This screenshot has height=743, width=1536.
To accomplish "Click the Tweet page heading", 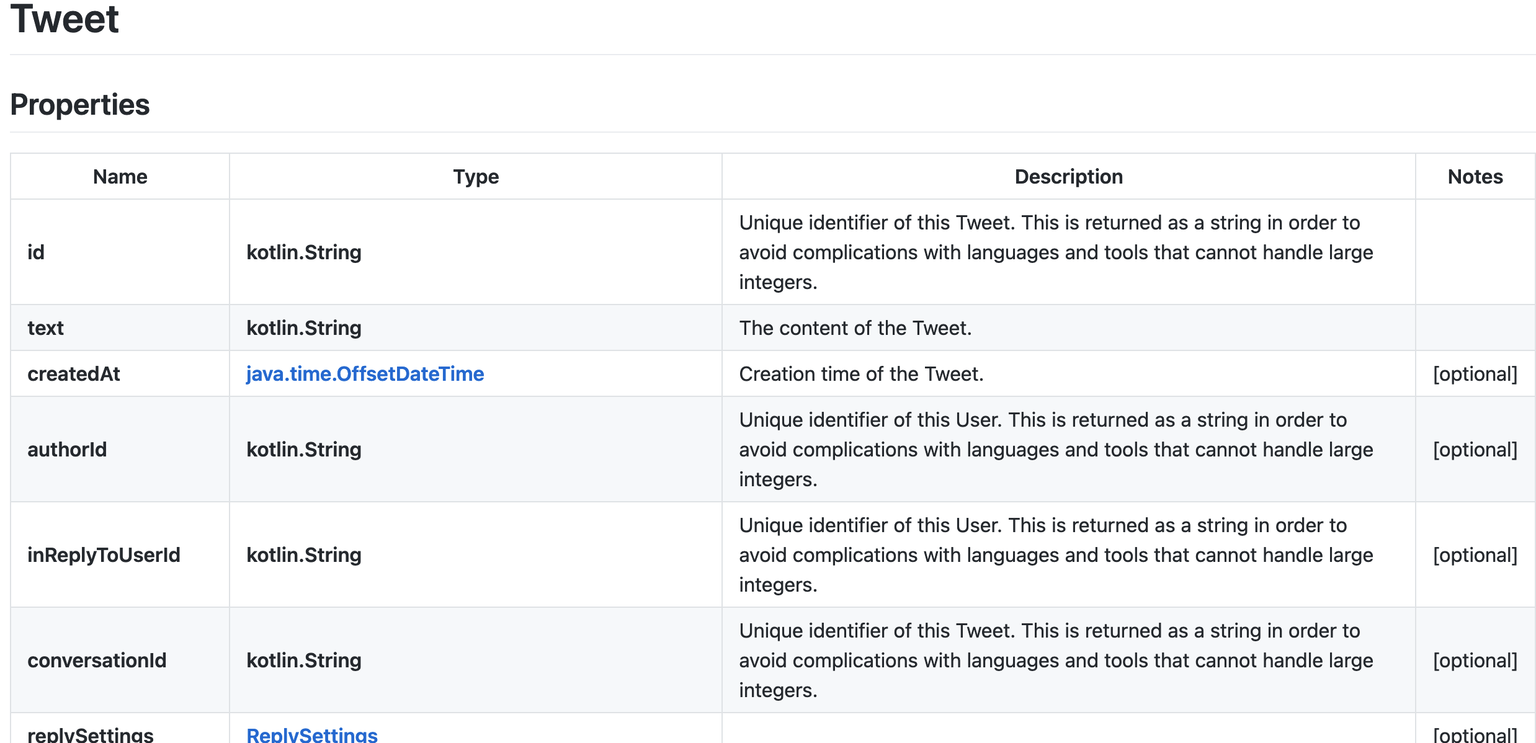I will (65, 19).
